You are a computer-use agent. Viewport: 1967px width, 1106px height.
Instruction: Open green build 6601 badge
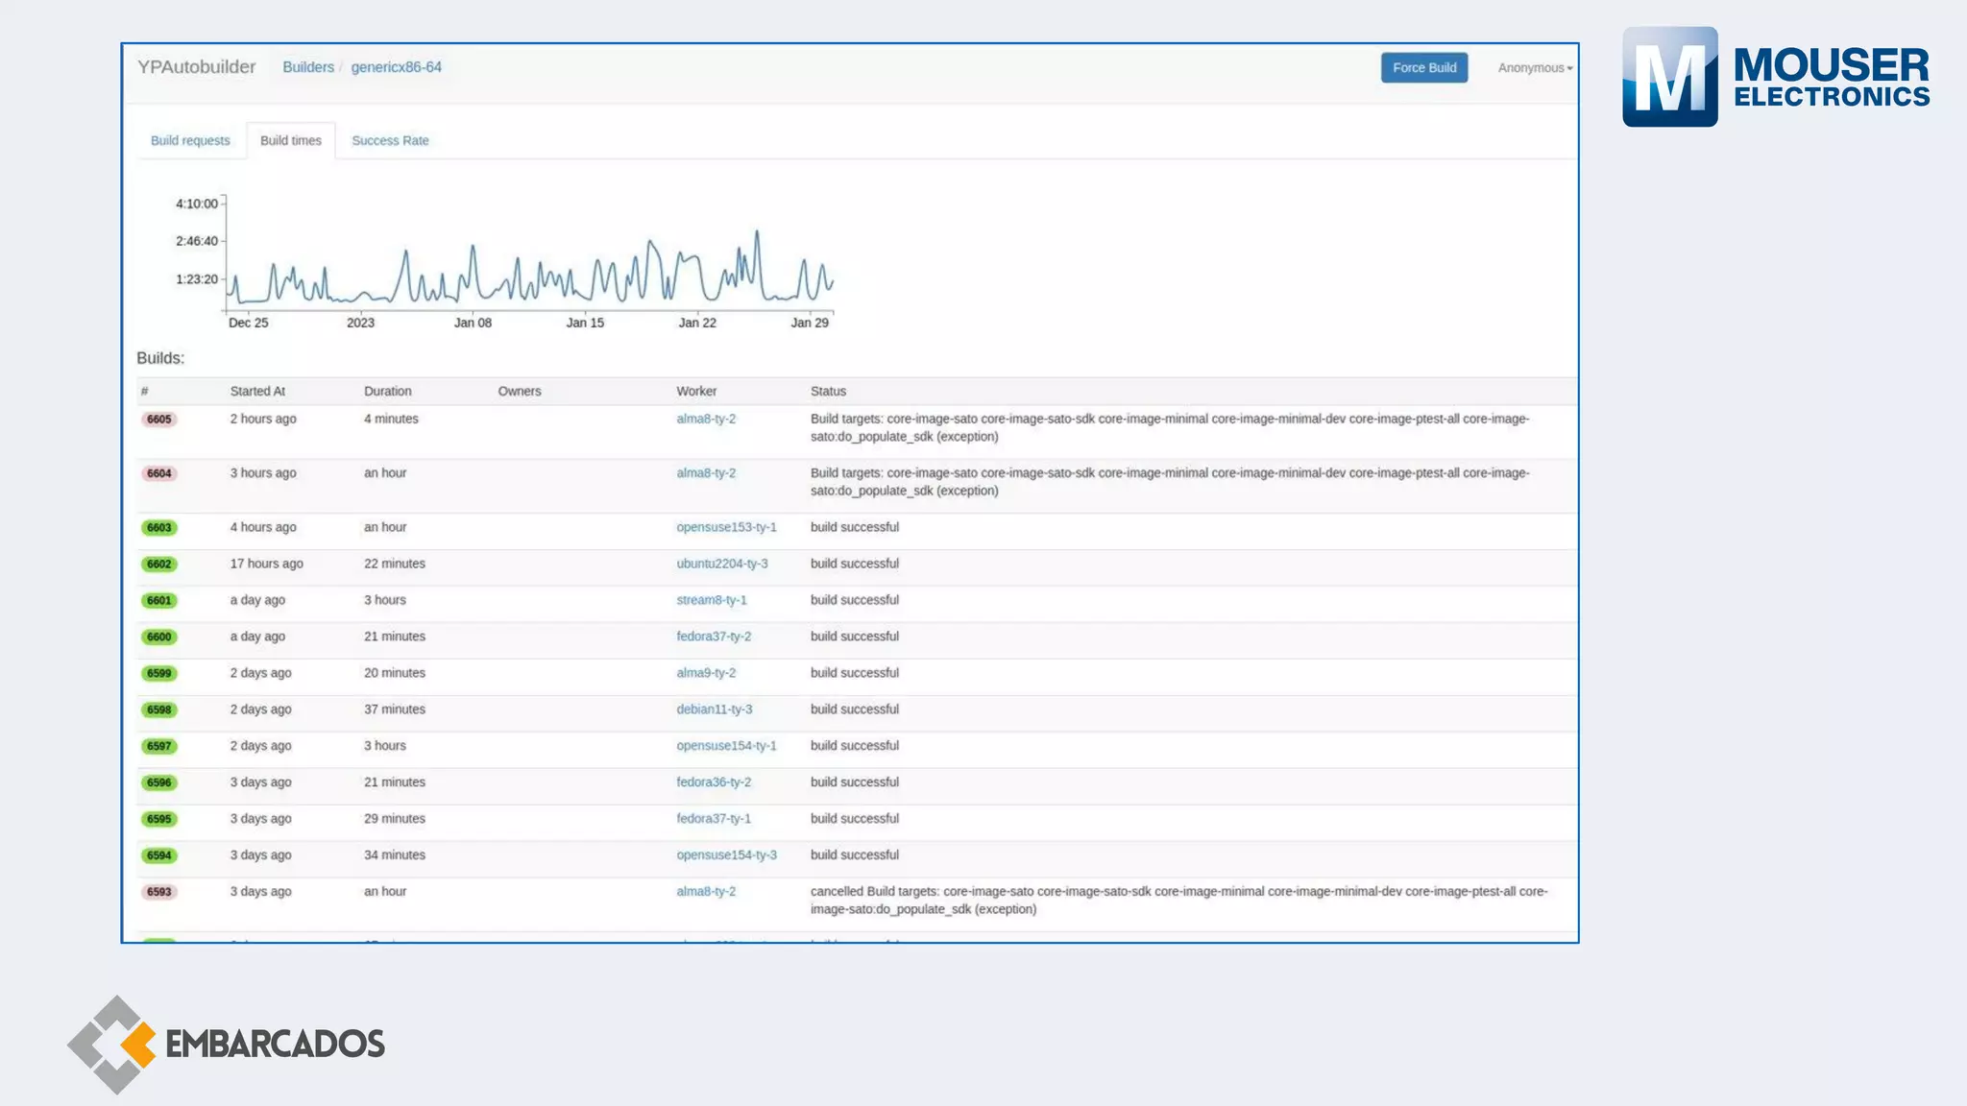click(x=159, y=601)
